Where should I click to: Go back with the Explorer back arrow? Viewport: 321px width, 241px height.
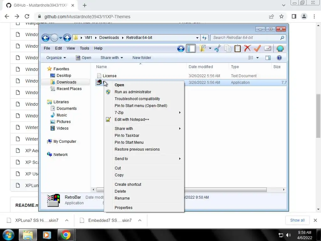(45, 38)
